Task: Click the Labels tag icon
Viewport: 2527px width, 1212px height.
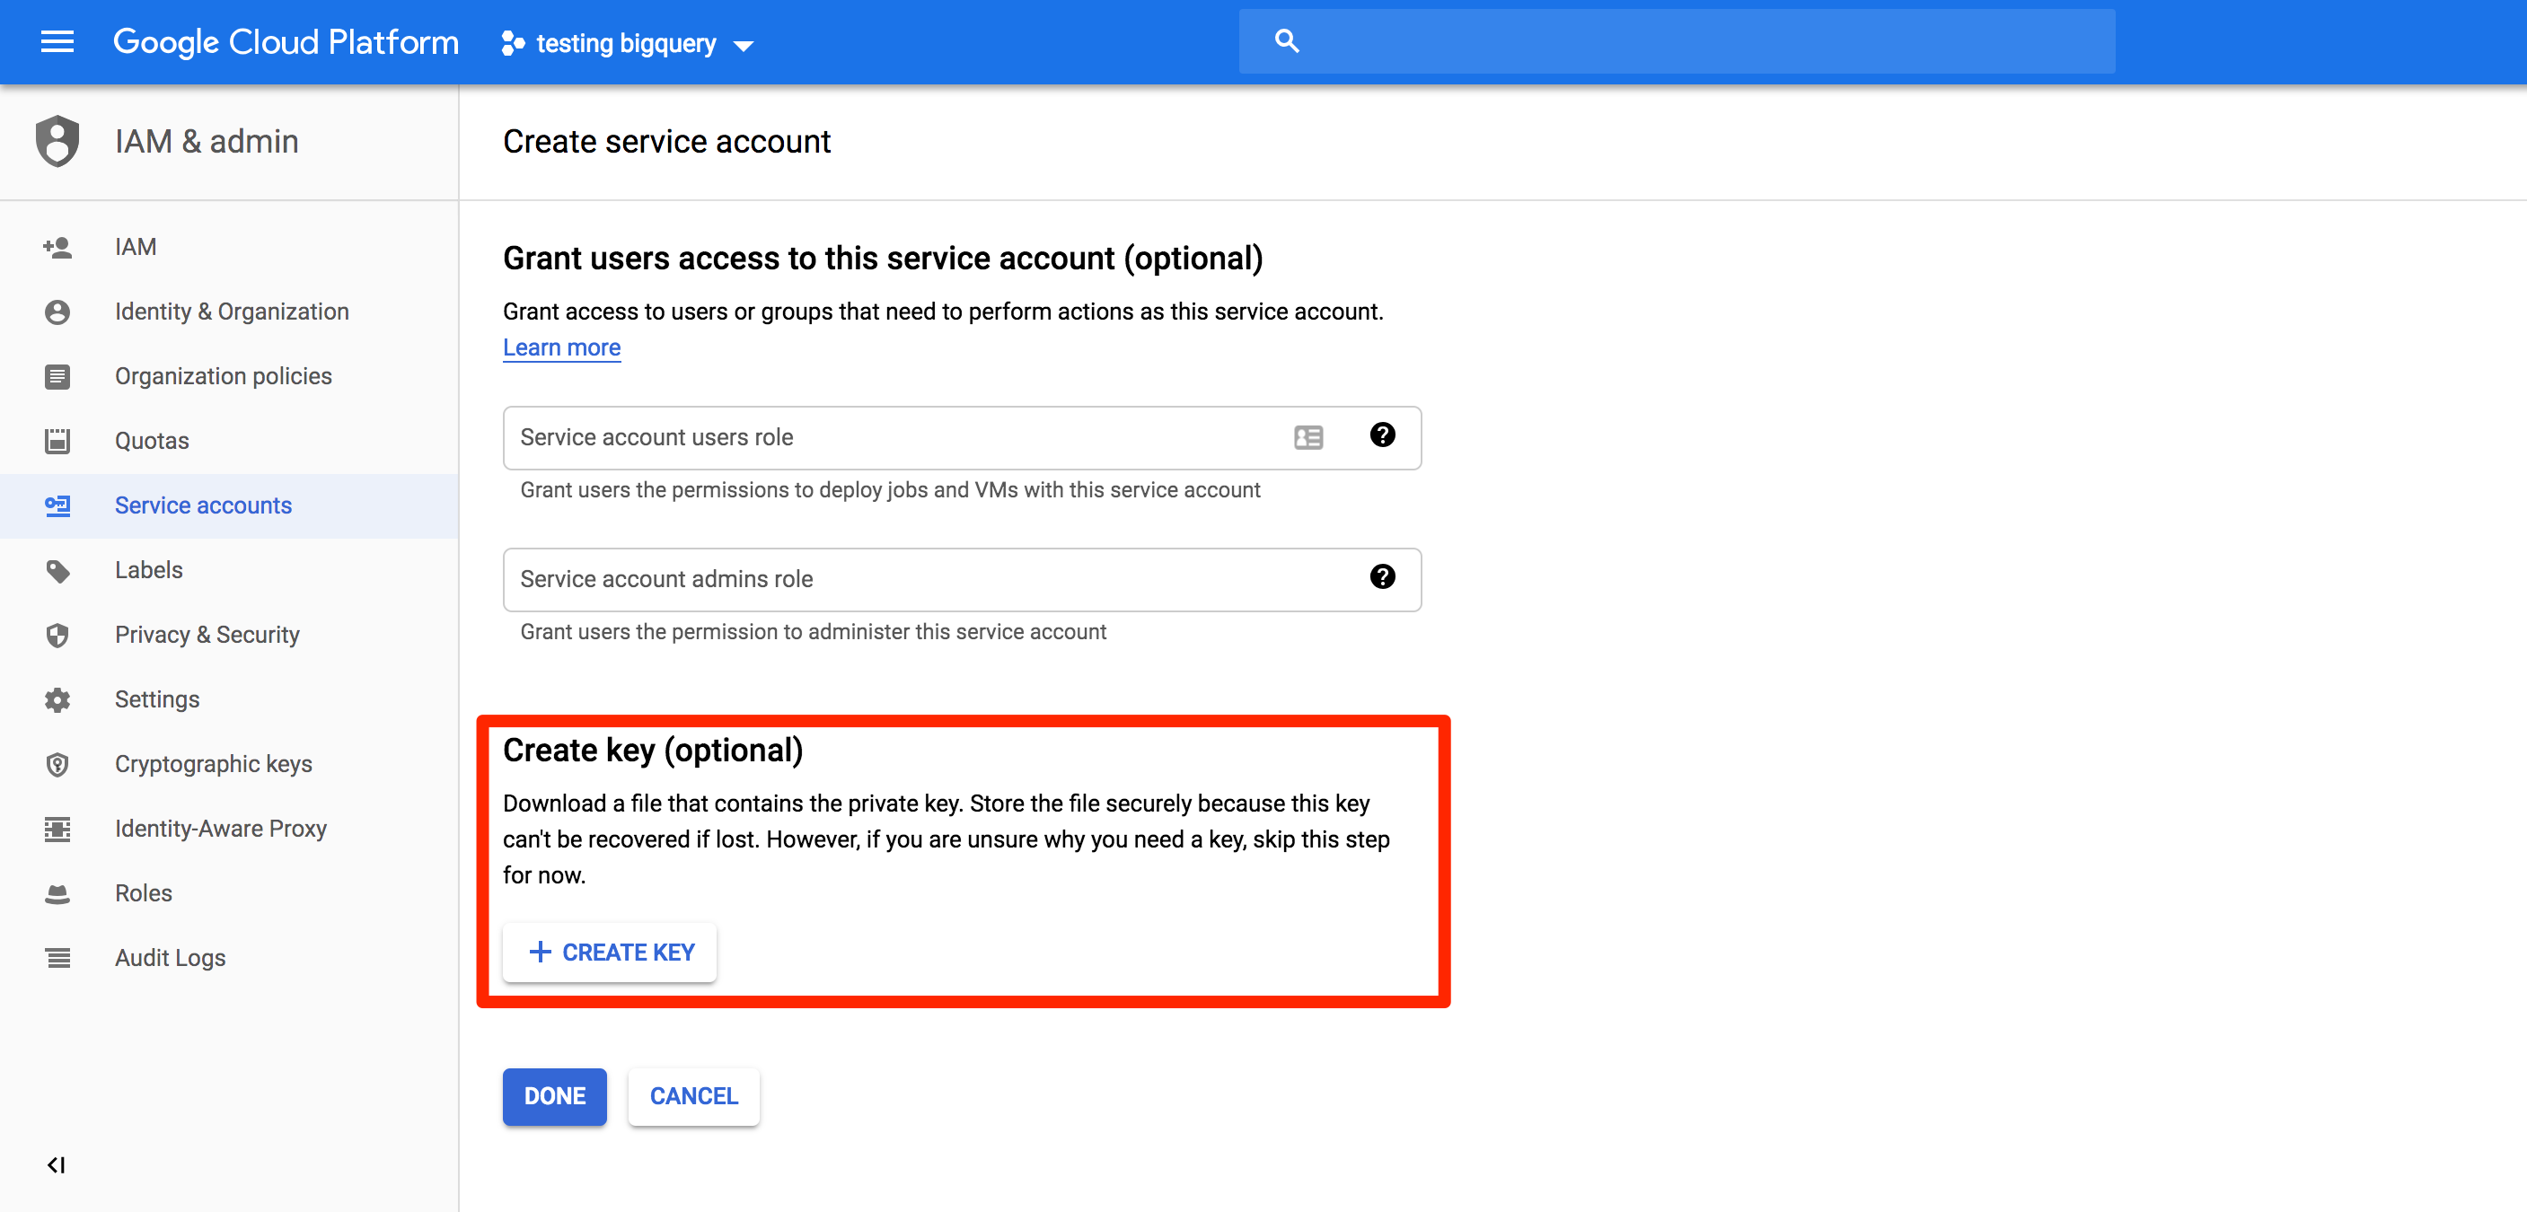Action: [57, 571]
